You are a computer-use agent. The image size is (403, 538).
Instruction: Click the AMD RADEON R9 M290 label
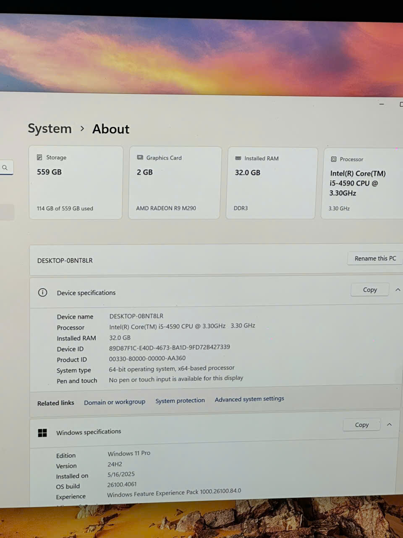[166, 208]
